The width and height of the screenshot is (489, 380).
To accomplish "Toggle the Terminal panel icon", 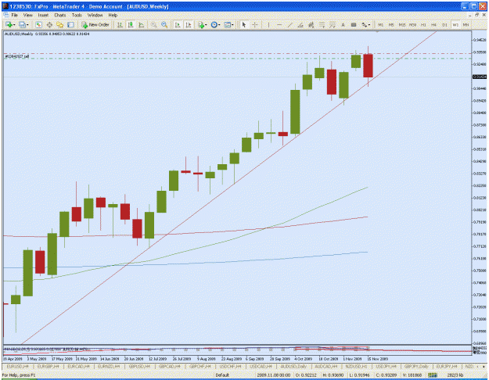I will pyautogui.click(x=70, y=24).
